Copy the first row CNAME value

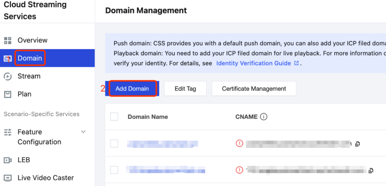(x=357, y=144)
